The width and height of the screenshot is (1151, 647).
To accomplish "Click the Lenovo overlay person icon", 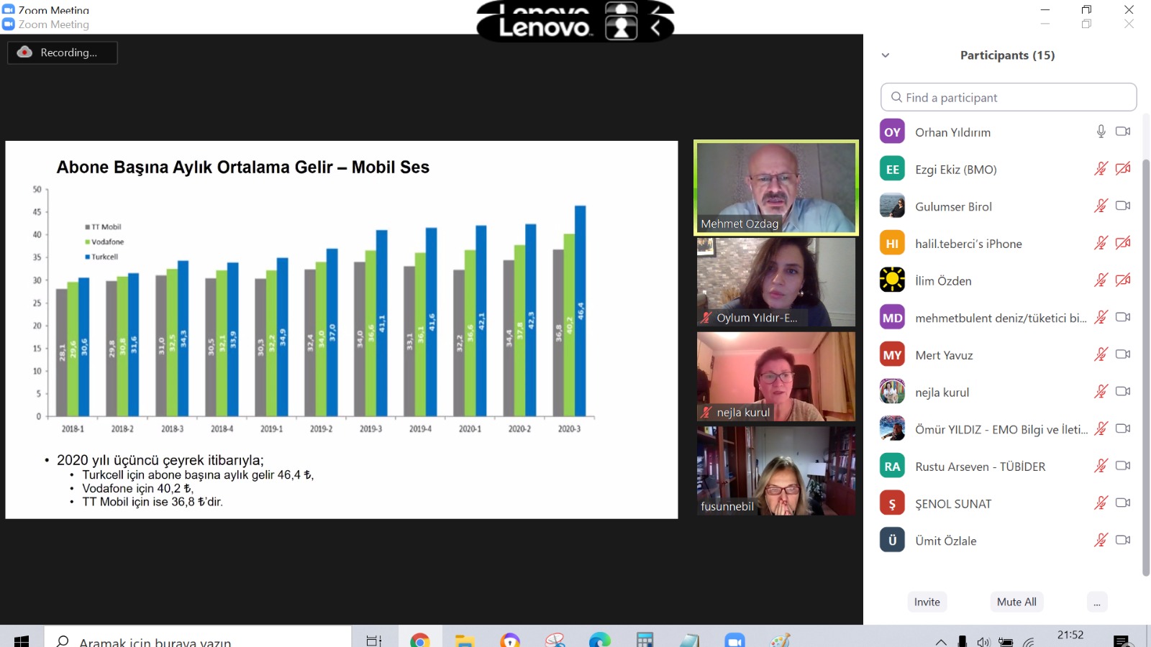I will tap(622, 27).
